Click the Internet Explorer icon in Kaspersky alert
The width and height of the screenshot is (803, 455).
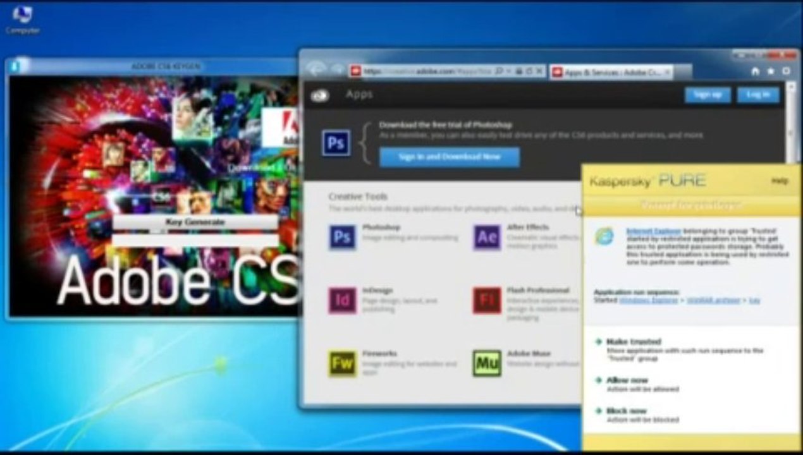click(x=604, y=236)
